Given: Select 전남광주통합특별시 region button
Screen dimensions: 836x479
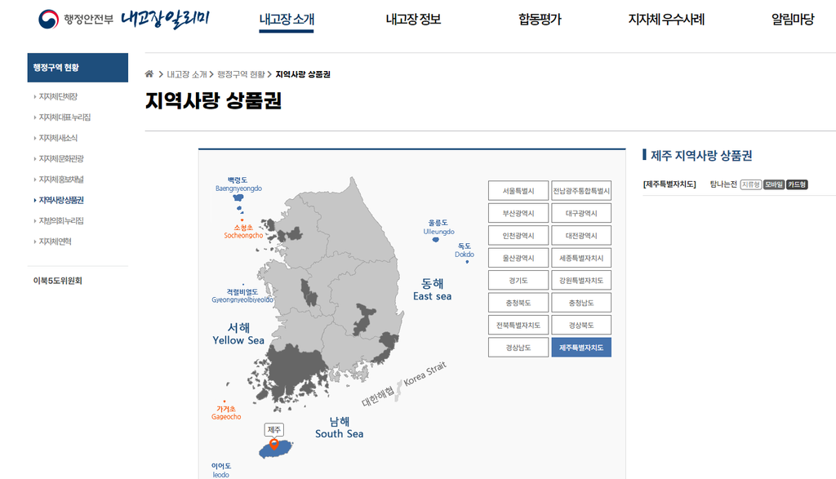Looking at the screenshot, I should [581, 191].
